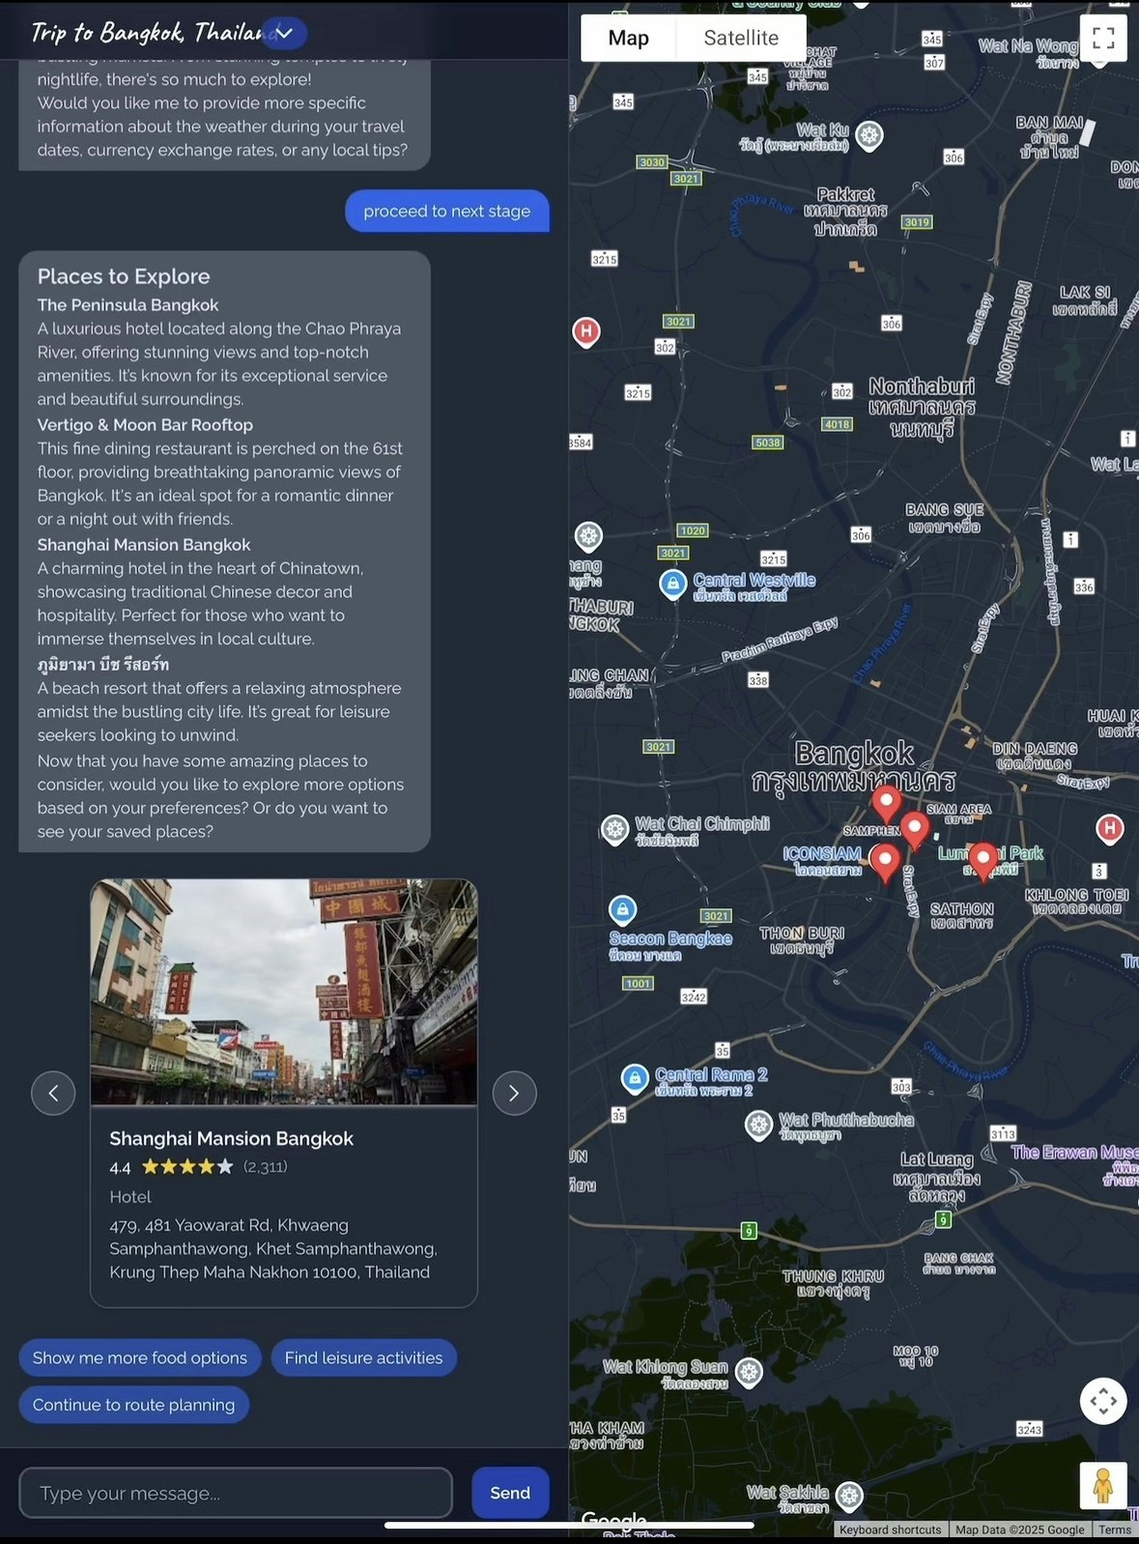Send the chat message

[510, 1493]
